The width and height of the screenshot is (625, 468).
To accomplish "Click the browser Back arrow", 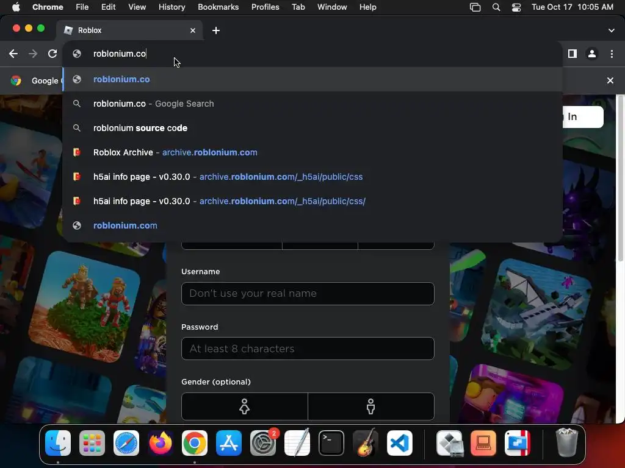I will coord(13,54).
